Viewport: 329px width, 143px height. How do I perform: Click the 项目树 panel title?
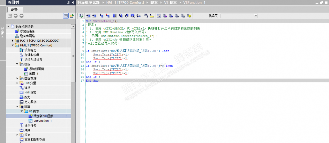click(x=13, y=2)
